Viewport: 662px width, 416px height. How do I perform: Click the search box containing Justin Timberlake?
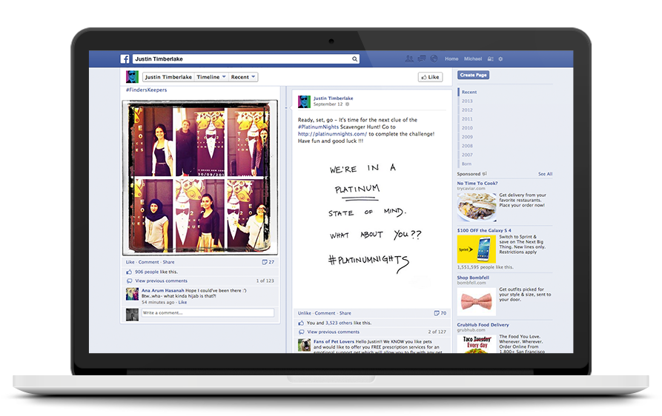click(x=246, y=59)
